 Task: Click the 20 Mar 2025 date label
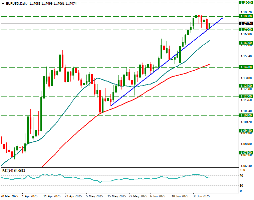pos(9,196)
